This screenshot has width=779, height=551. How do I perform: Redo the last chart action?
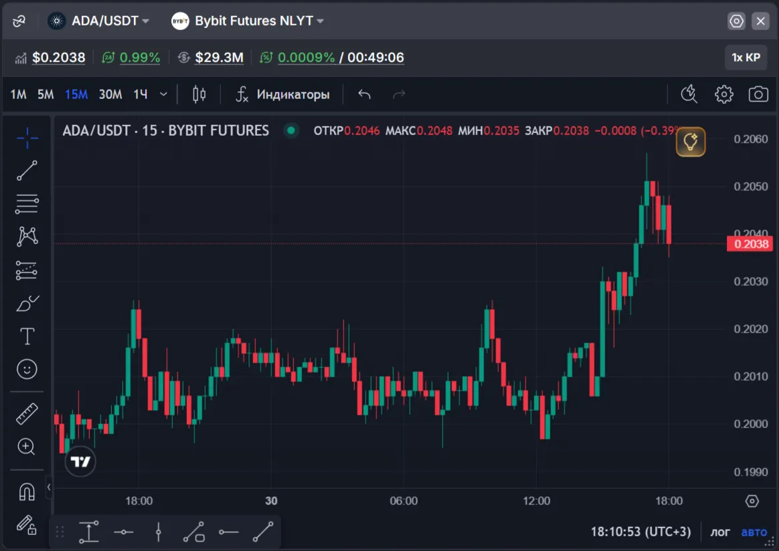tap(399, 94)
